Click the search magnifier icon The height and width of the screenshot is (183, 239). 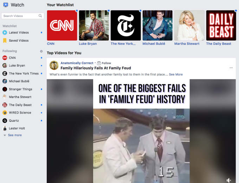point(40,16)
